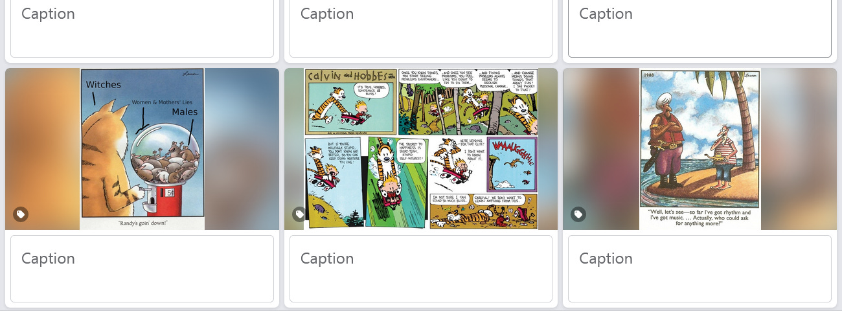
Task: Click the tag icon on the gumball machine comic
Action: point(21,214)
